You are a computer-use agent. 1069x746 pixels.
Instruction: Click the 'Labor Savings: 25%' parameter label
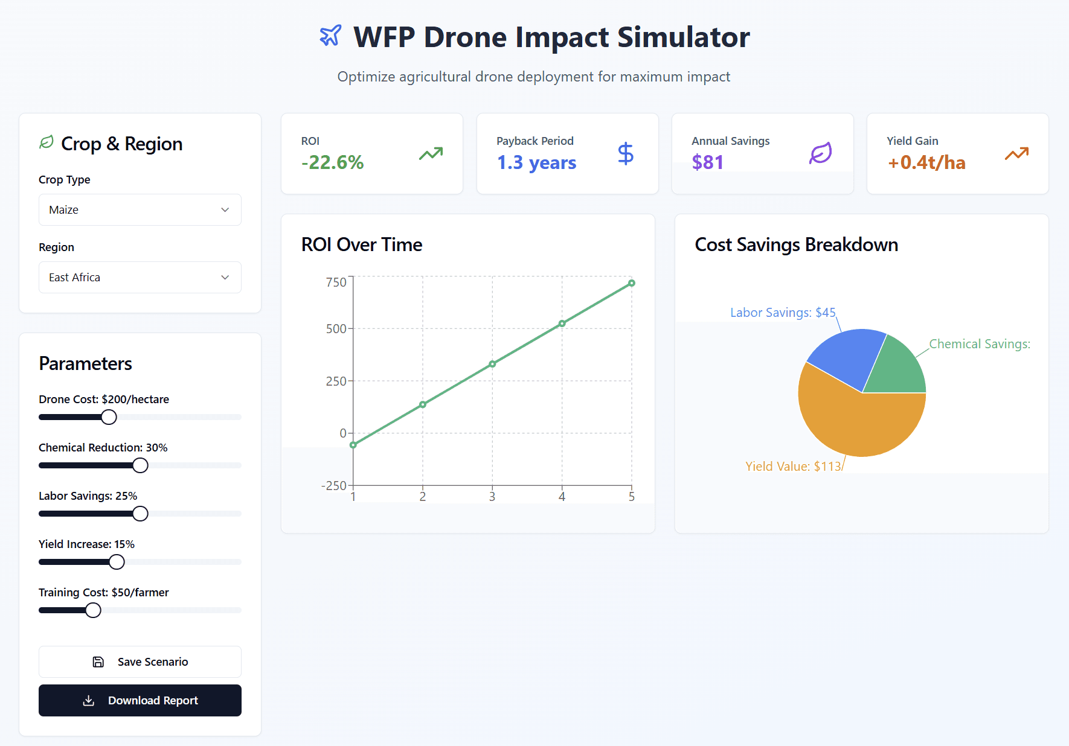tap(88, 496)
